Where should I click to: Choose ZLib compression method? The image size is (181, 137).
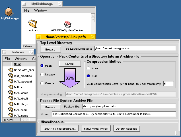88,76
